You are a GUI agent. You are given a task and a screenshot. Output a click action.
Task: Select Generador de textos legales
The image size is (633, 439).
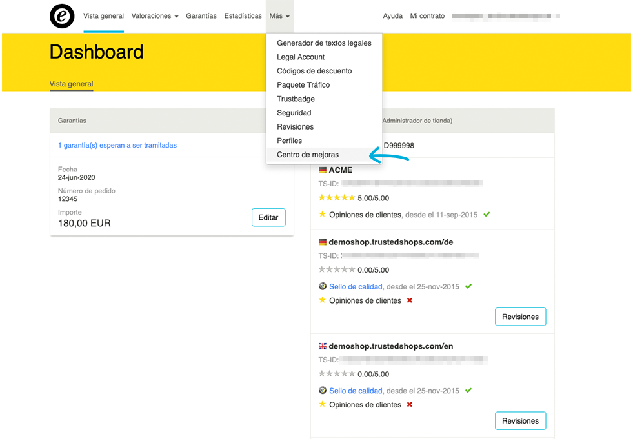[x=324, y=43]
